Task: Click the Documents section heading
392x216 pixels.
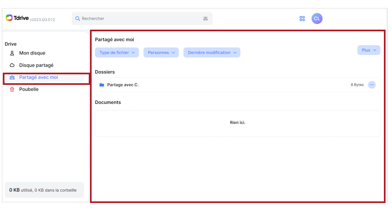Action: tap(108, 102)
